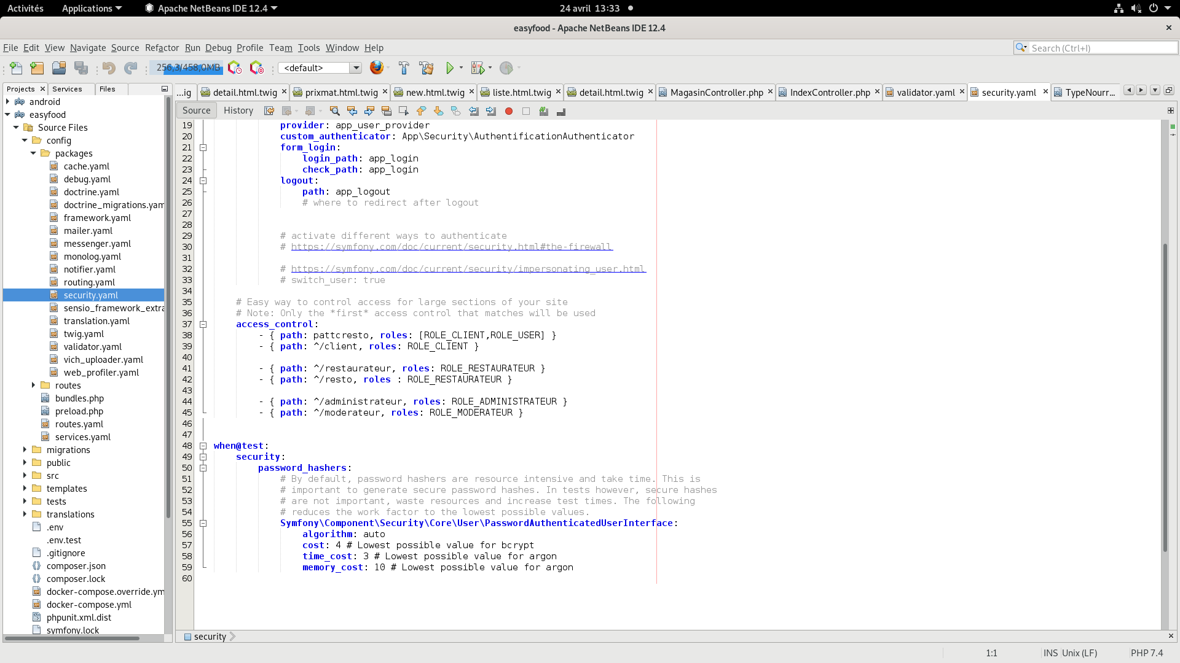Viewport: 1180px width, 663px height.
Task: Click the second profiler cube icon
Action: pyautogui.click(x=256, y=68)
